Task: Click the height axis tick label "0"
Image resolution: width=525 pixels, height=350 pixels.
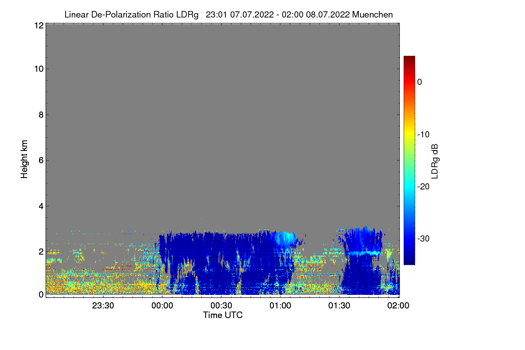Action: 40,294
